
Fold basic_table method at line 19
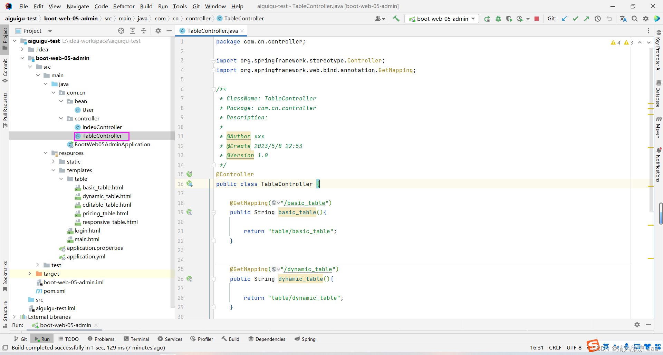(x=214, y=213)
